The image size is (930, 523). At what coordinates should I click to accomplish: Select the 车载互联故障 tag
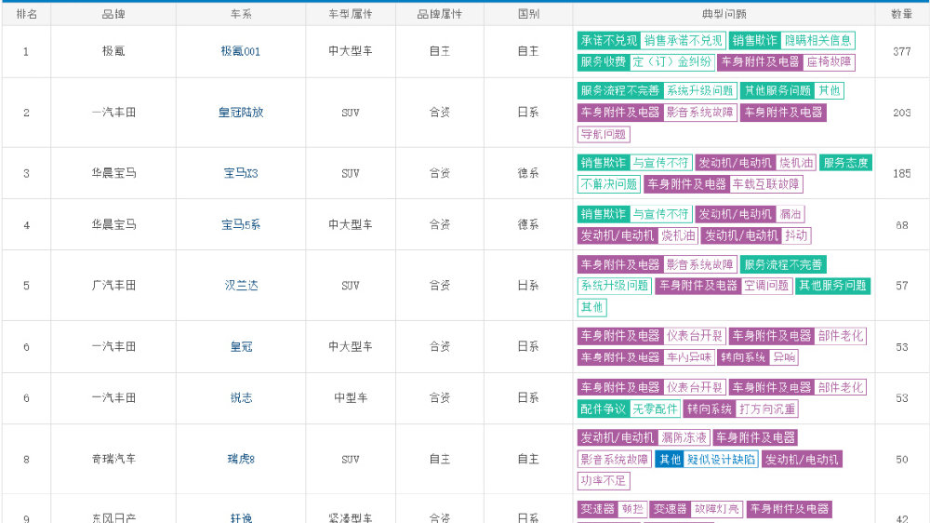pos(765,184)
